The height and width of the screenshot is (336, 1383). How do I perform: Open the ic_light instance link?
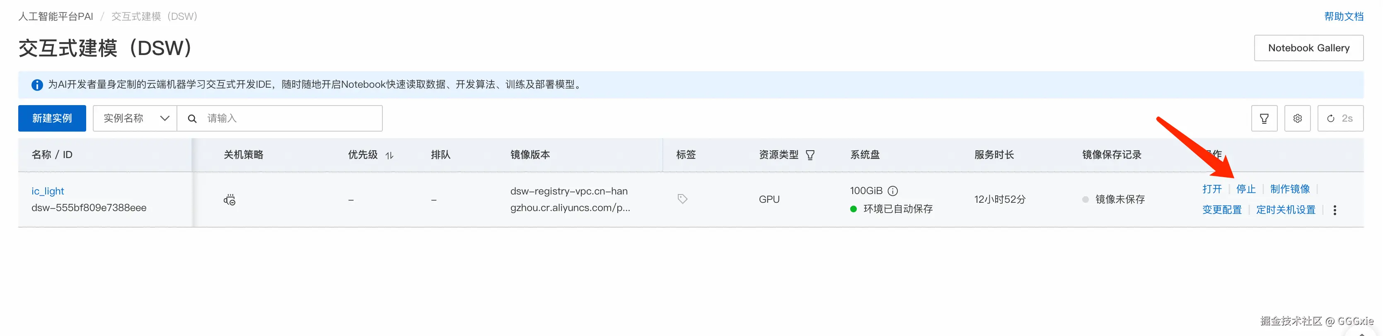point(48,191)
